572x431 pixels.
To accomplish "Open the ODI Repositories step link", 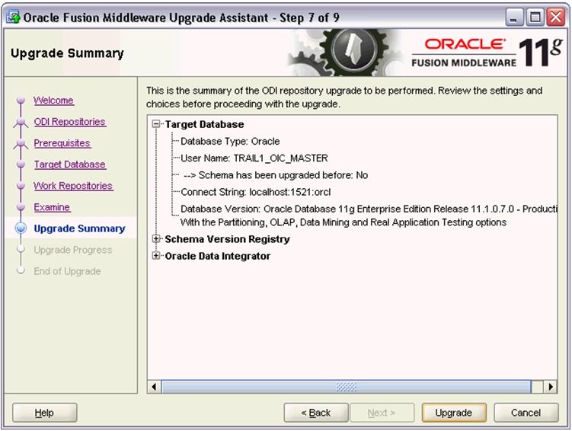I will tap(69, 122).
